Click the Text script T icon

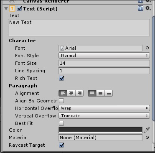pos(12,9)
